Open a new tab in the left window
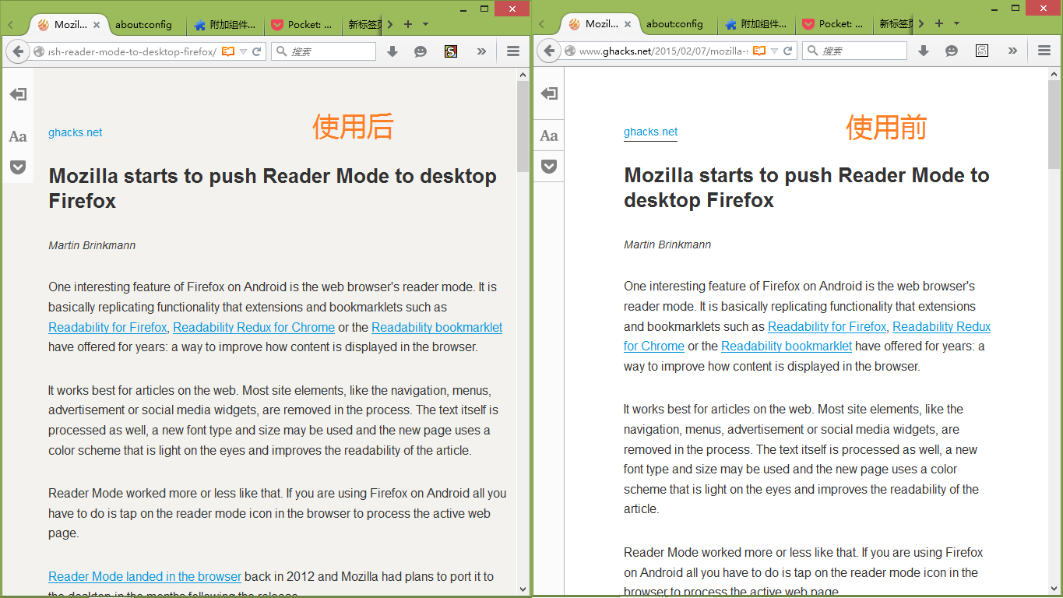 click(408, 24)
